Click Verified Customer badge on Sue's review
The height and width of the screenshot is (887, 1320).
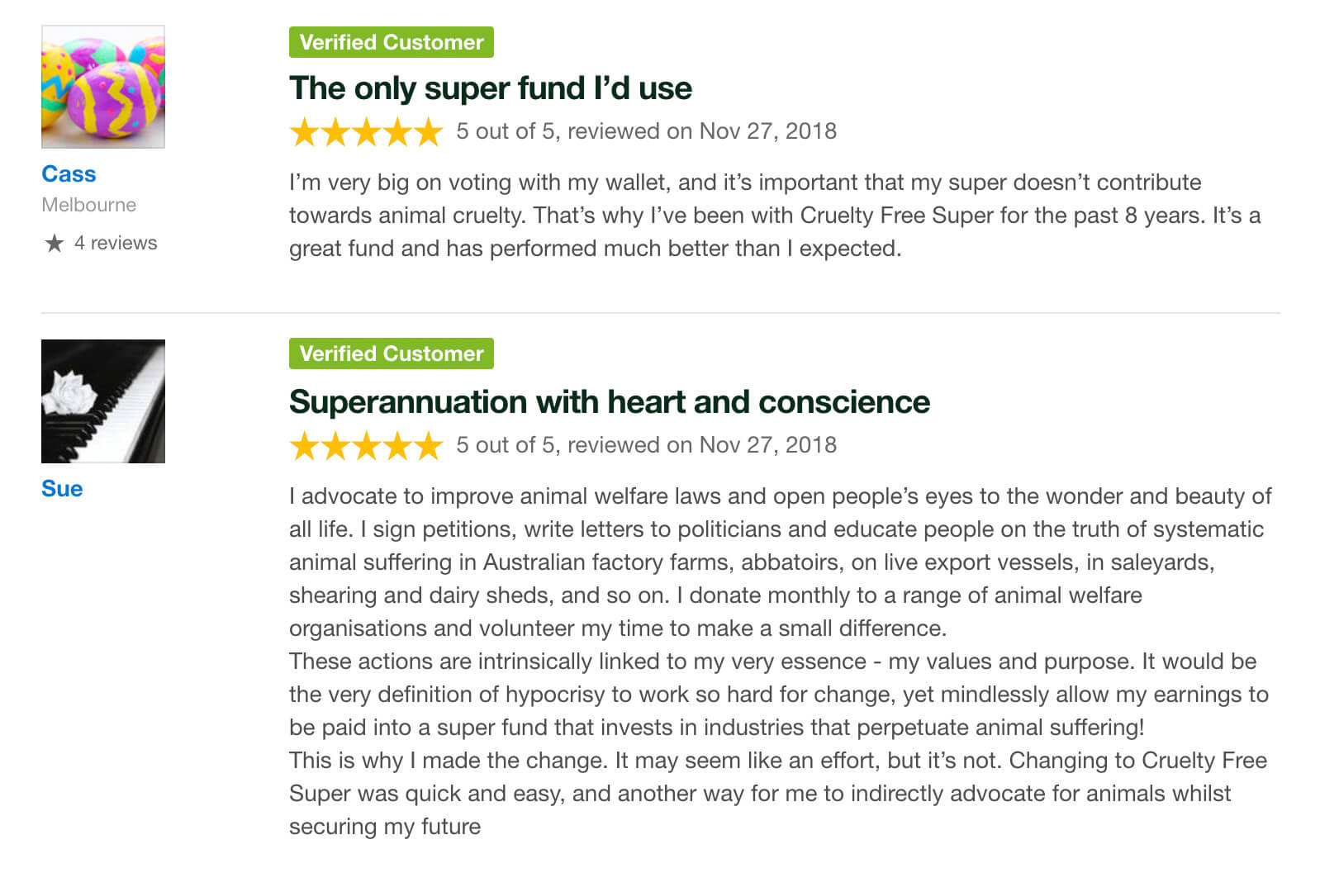[392, 353]
